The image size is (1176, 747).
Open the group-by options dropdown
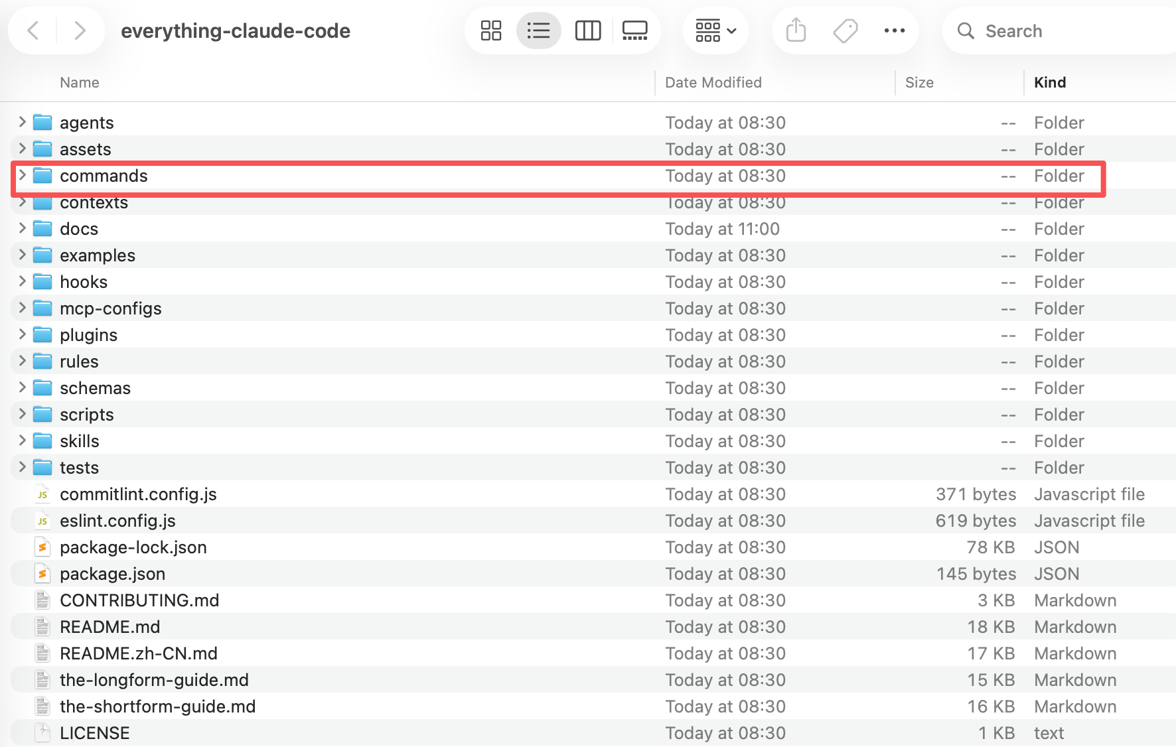click(x=715, y=31)
